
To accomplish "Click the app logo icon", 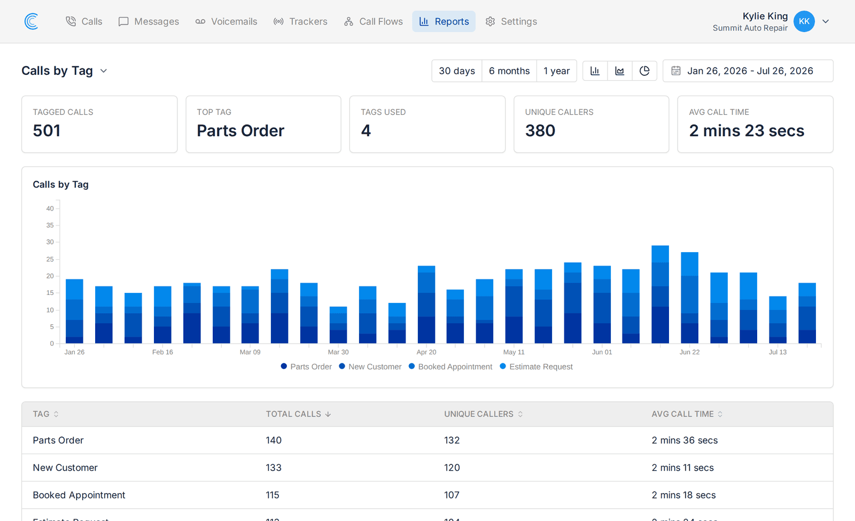I will pyautogui.click(x=32, y=21).
